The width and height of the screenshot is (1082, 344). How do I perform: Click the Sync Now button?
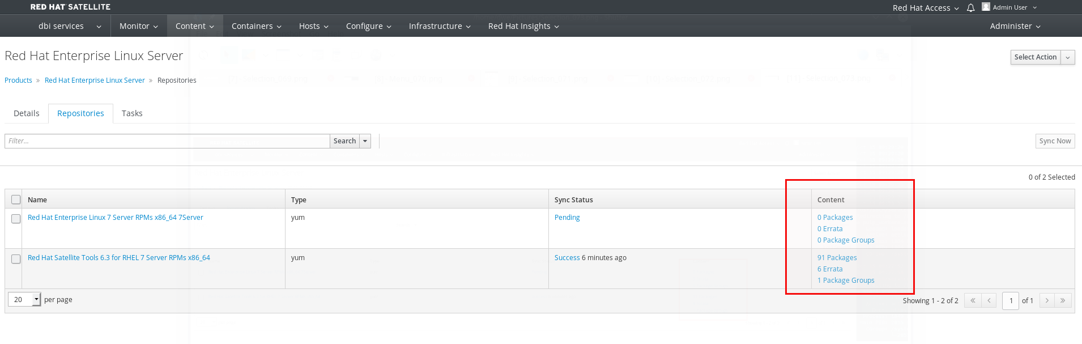pyautogui.click(x=1055, y=141)
